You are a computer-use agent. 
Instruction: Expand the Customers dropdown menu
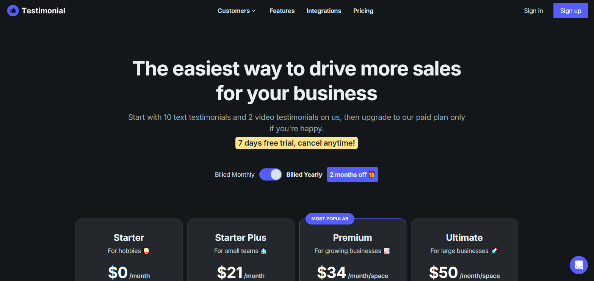(x=237, y=11)
